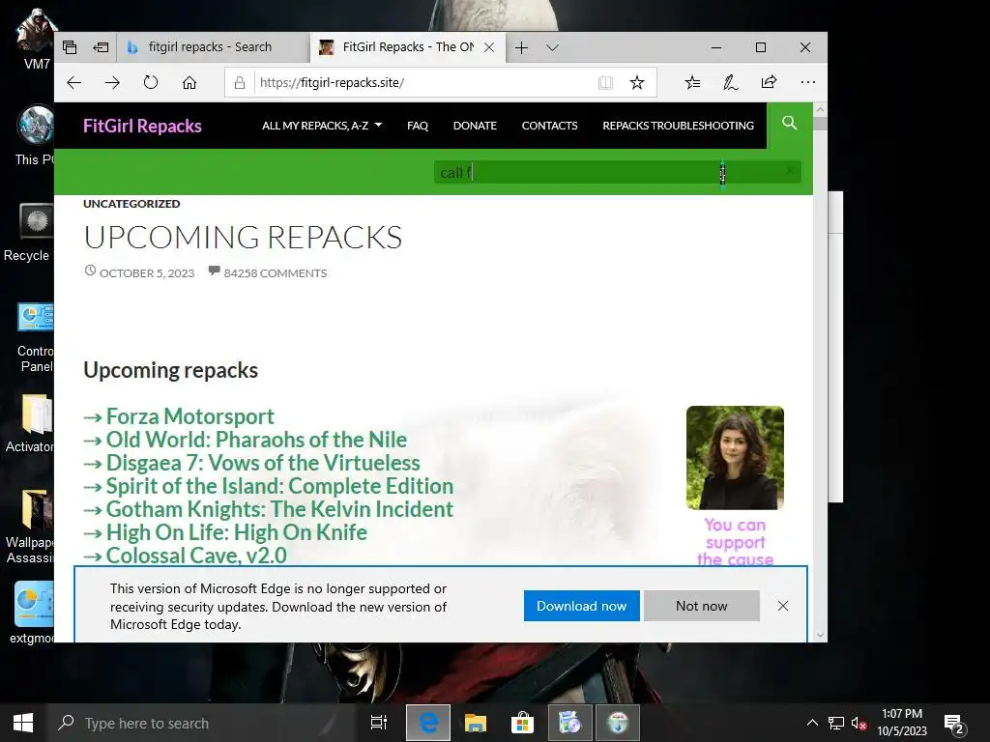
Task: Click the page scrollbar thumb
Action: pyautogui.click(x=820, y=123)
